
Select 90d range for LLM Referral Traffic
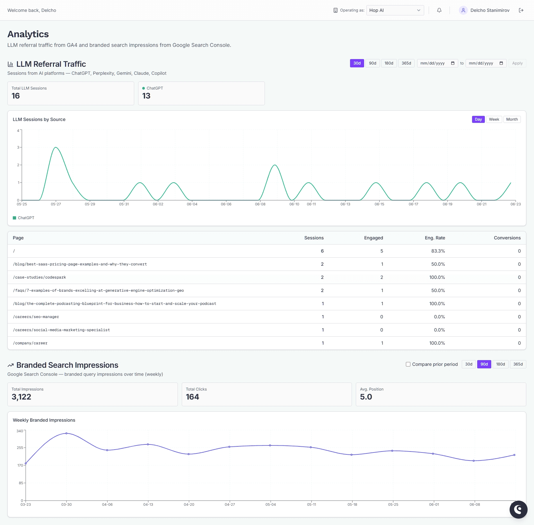(x=372, y=63)
